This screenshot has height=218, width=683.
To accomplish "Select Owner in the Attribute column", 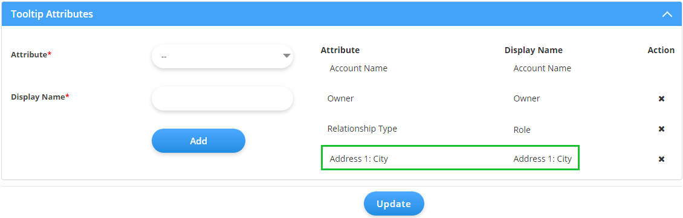I will click(341, 98).
